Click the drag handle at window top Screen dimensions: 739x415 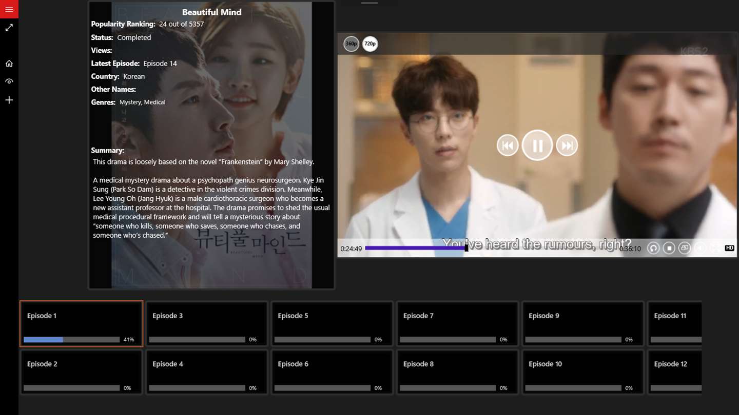(369, 3)
